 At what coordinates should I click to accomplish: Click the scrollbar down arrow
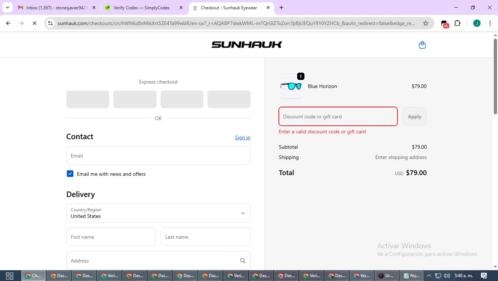coord(495,267)
